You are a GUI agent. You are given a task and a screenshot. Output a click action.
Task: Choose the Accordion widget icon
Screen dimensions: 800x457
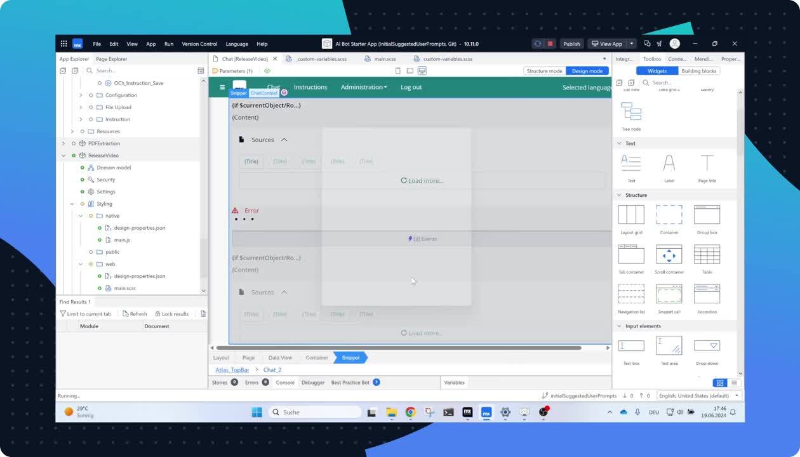point(707,294)
